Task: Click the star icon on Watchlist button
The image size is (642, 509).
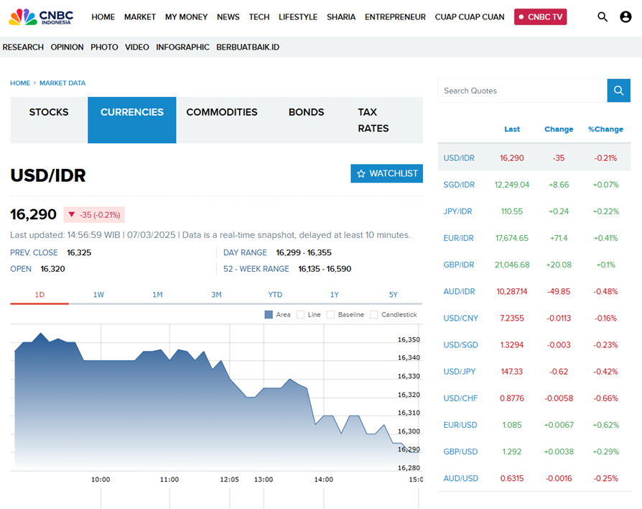Action: 361,173
